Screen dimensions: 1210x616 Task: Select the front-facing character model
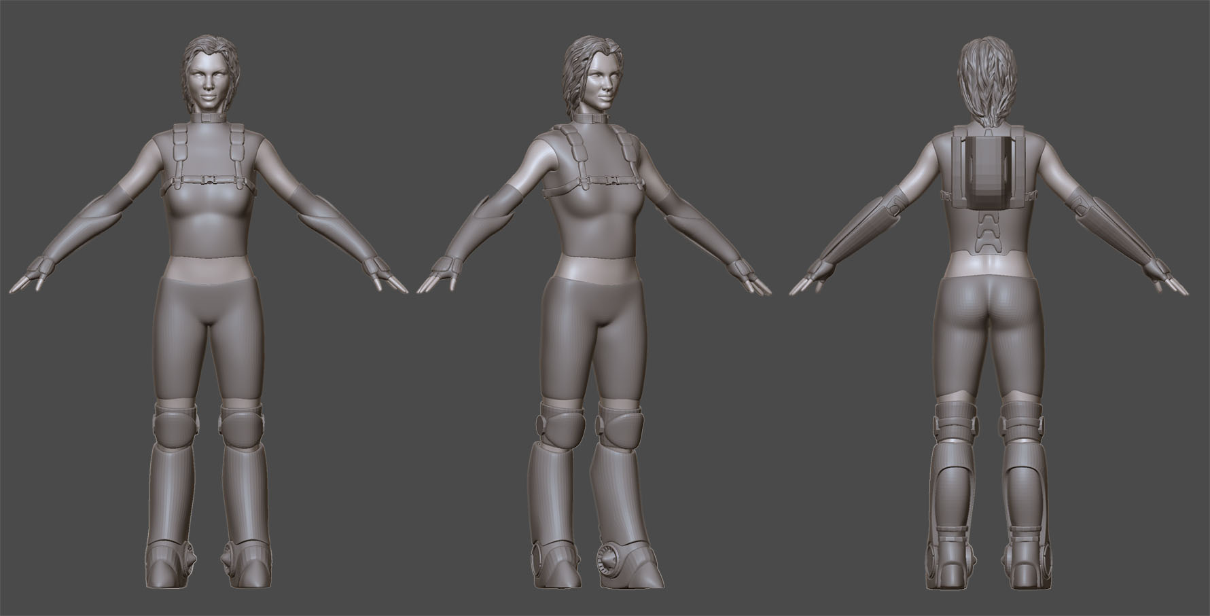[208, 312]
